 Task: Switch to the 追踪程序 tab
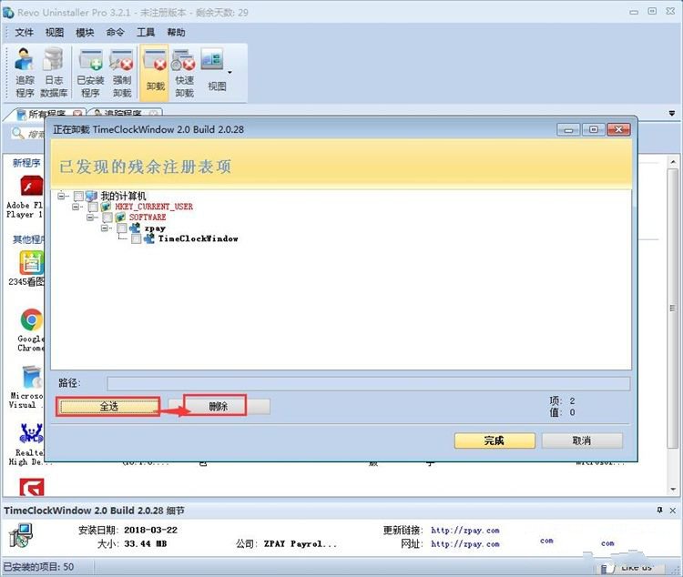123,114
